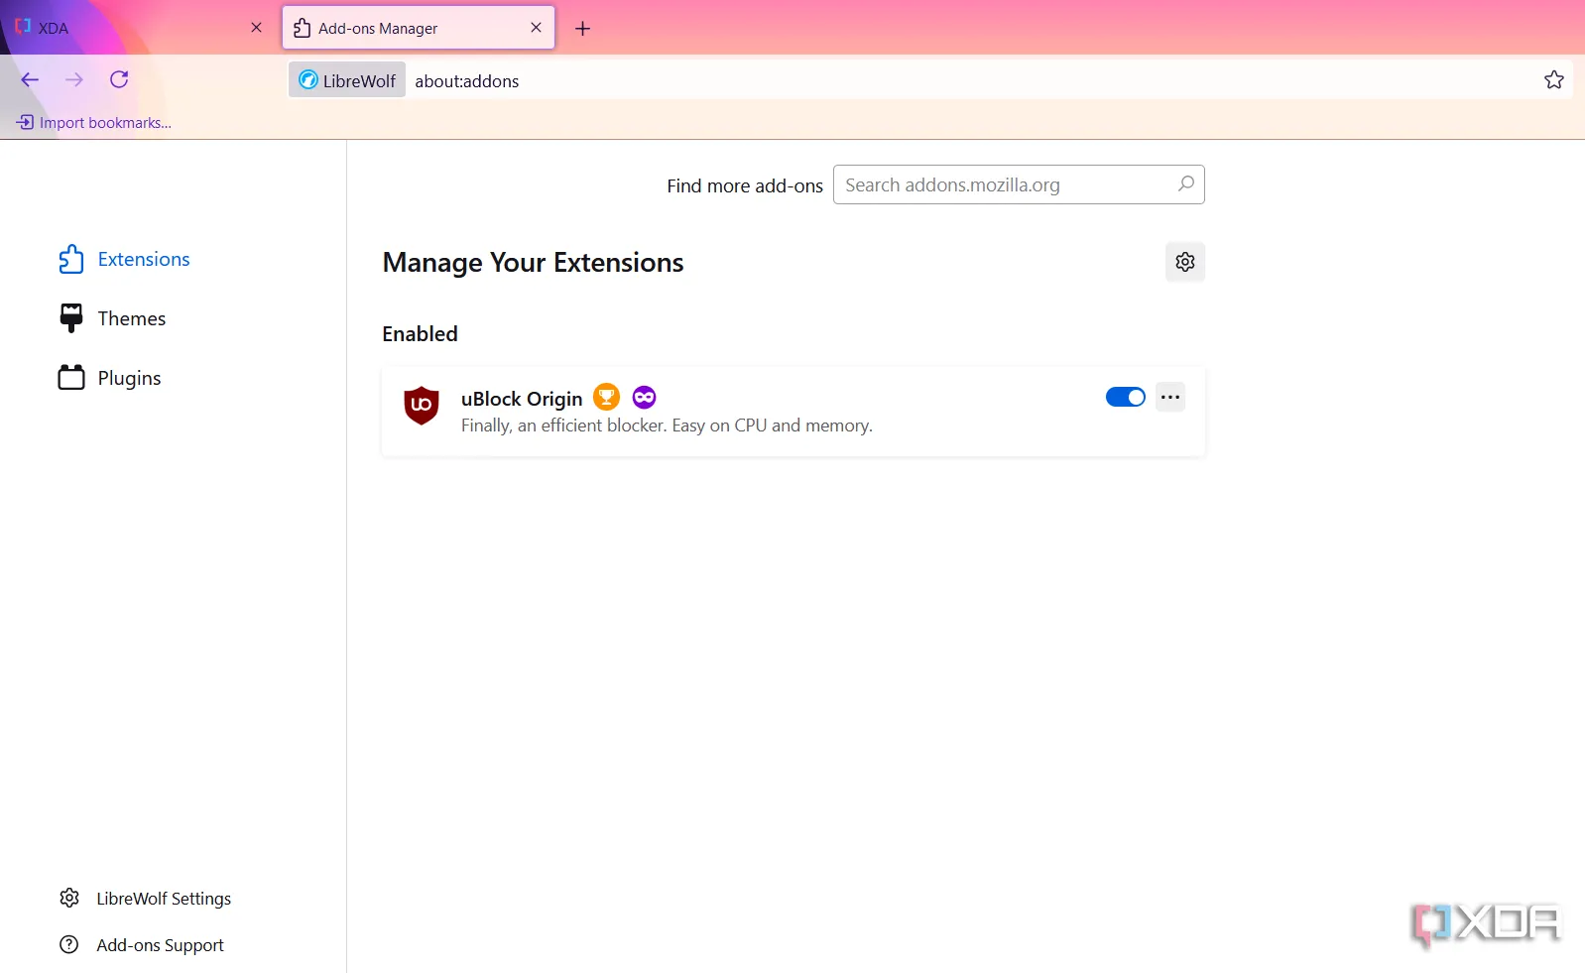
Task: Click the purple private browsing mask badge
Action: click(x=645, y=397)
